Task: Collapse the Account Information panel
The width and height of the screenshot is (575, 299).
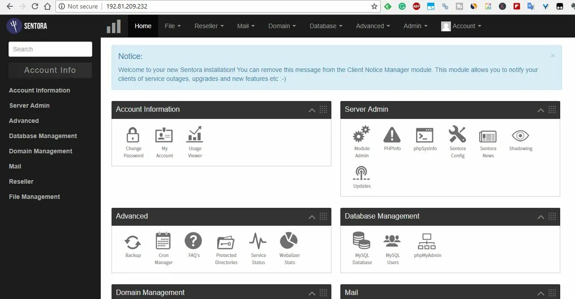Action: [x=312, y=110]
